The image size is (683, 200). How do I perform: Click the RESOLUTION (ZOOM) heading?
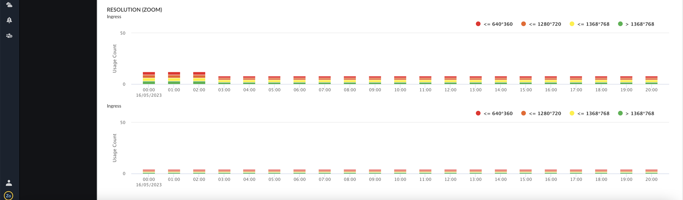click(135, 10)
